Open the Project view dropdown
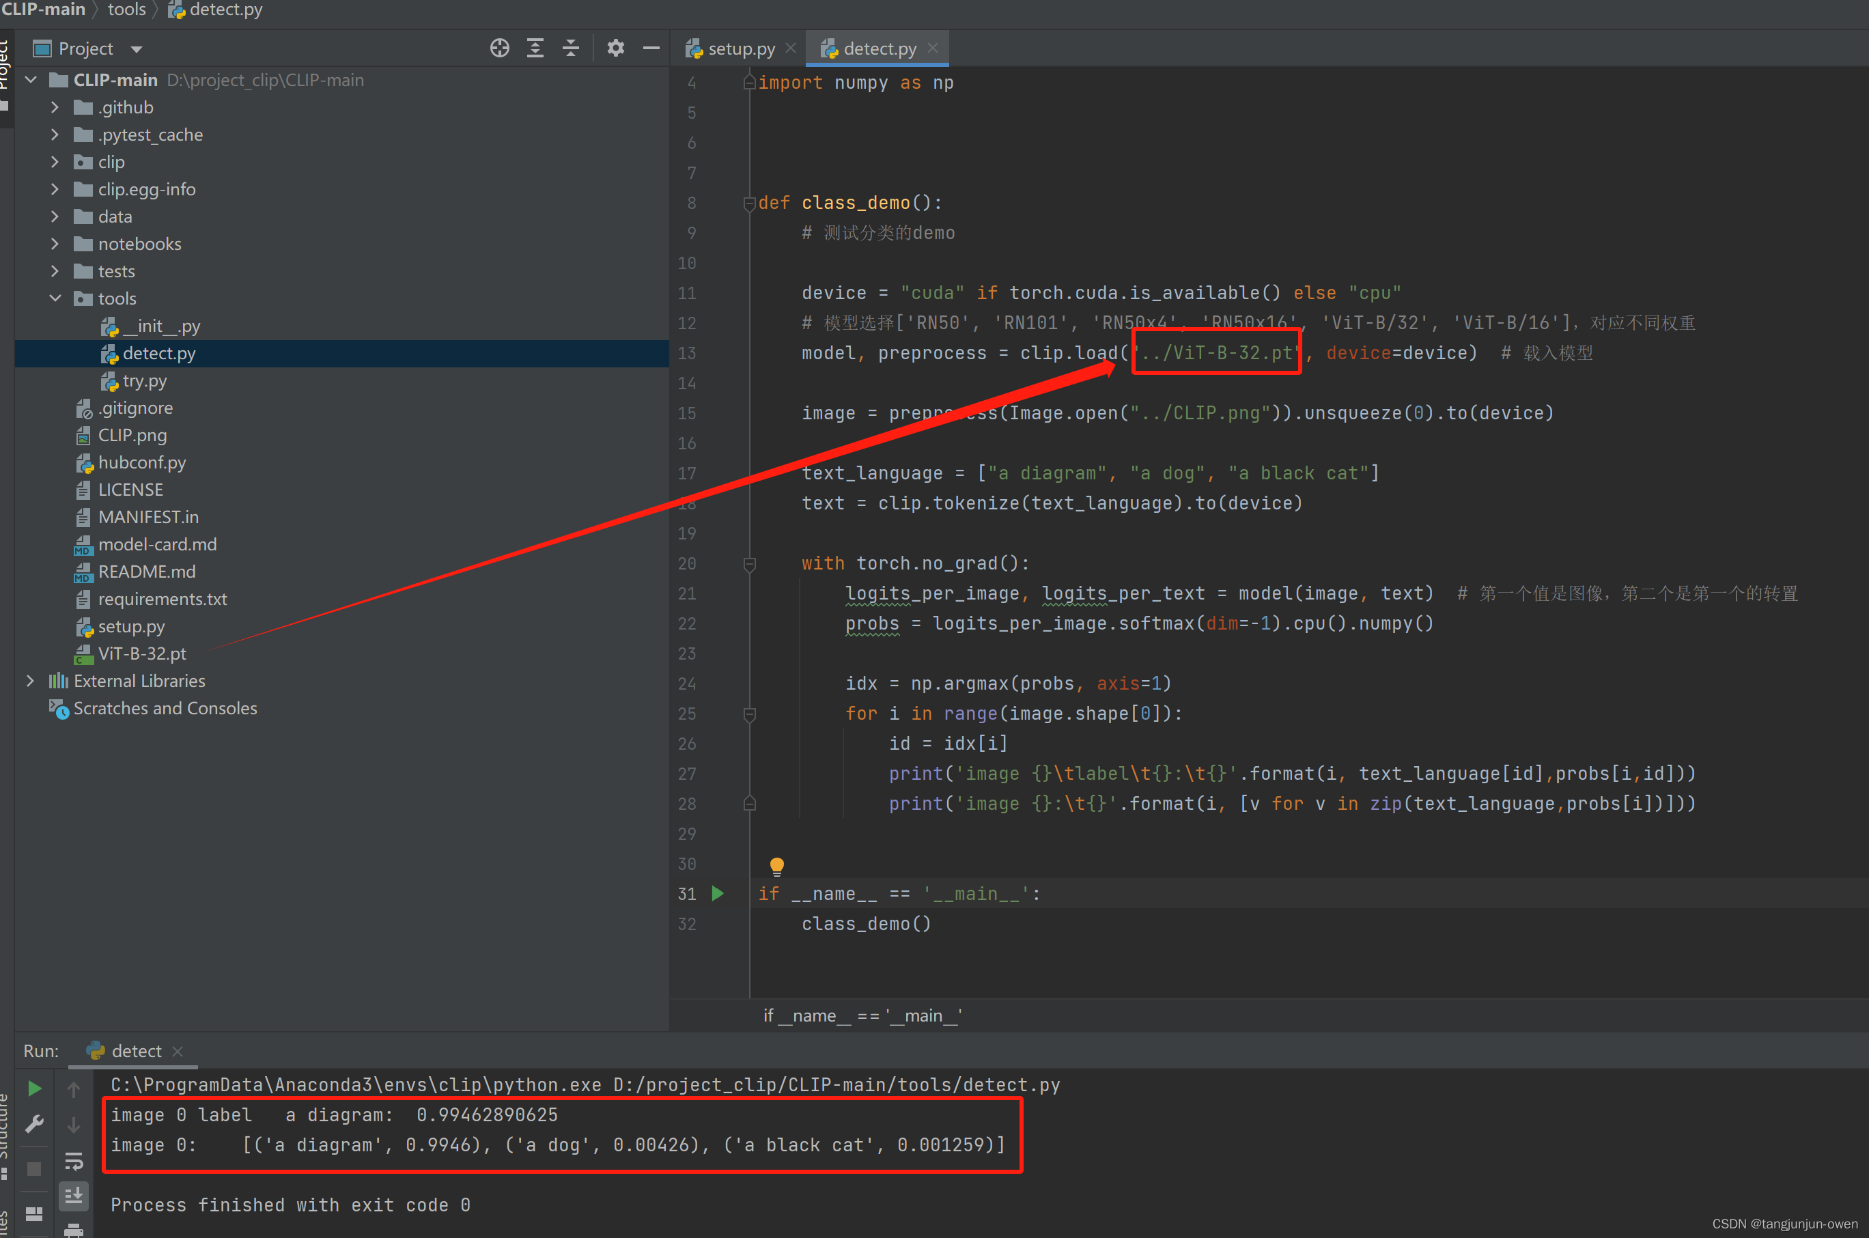This screenshot has width=1869, height=1238. coord(137,49)
